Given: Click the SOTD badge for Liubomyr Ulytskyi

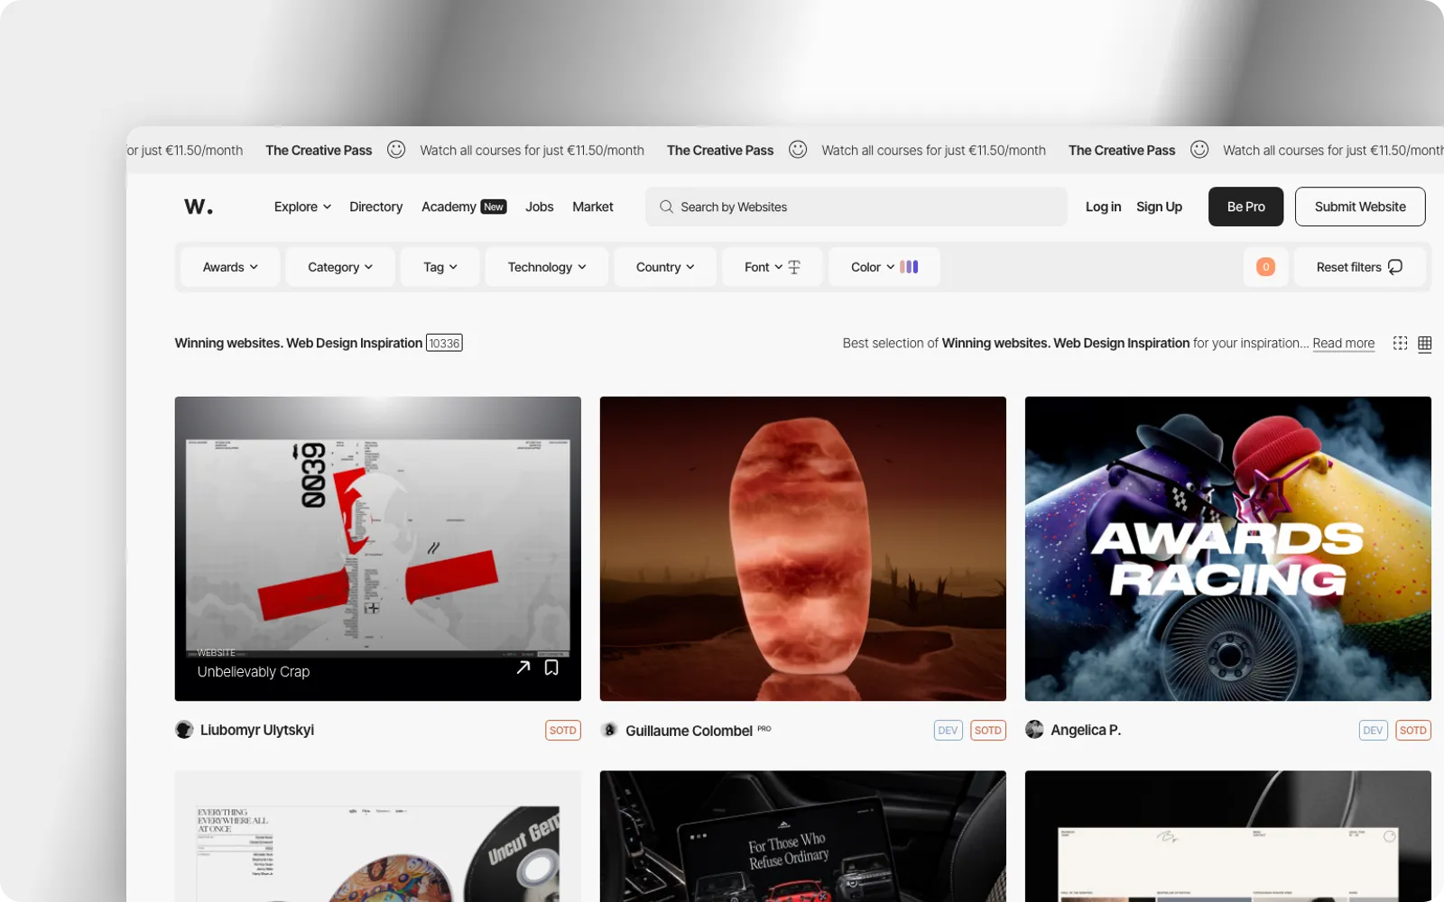Looking at the screenshot, I should [563, 731].
